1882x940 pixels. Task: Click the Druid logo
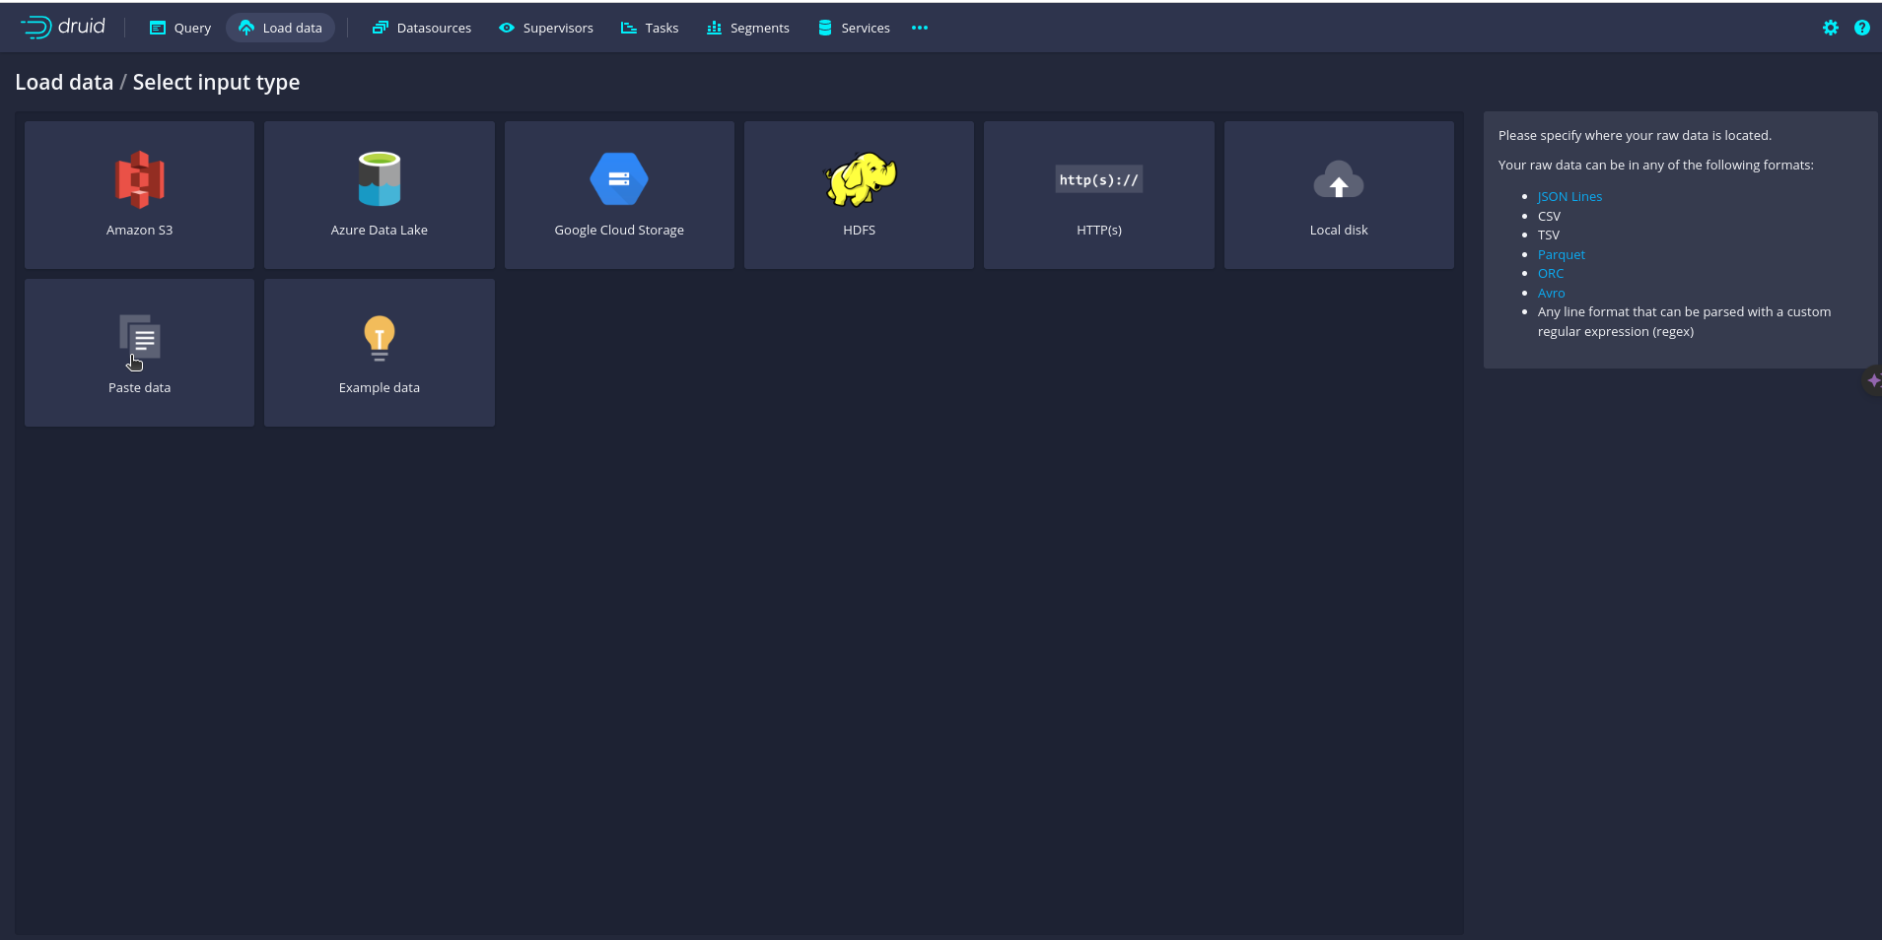[62, 27]
